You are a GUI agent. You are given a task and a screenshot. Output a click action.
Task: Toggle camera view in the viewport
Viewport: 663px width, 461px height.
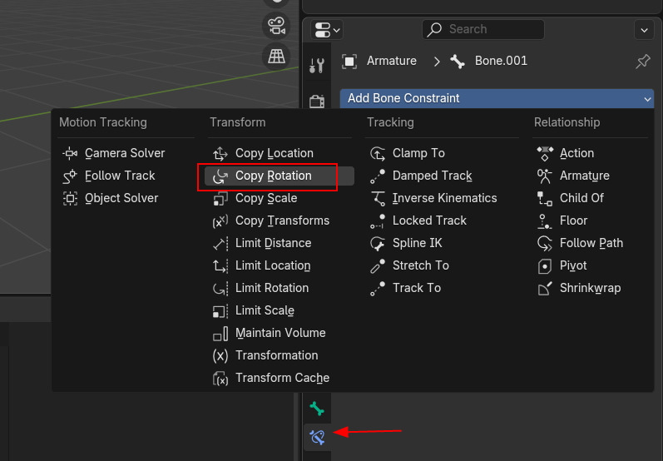click(276, 25)
